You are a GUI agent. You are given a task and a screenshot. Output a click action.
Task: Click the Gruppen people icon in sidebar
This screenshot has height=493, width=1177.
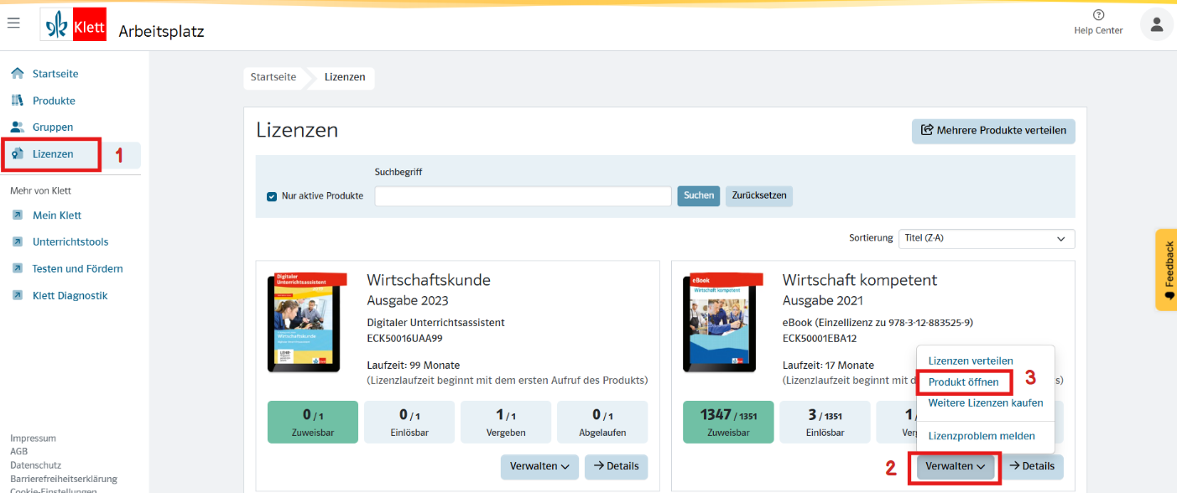(18, 127)
